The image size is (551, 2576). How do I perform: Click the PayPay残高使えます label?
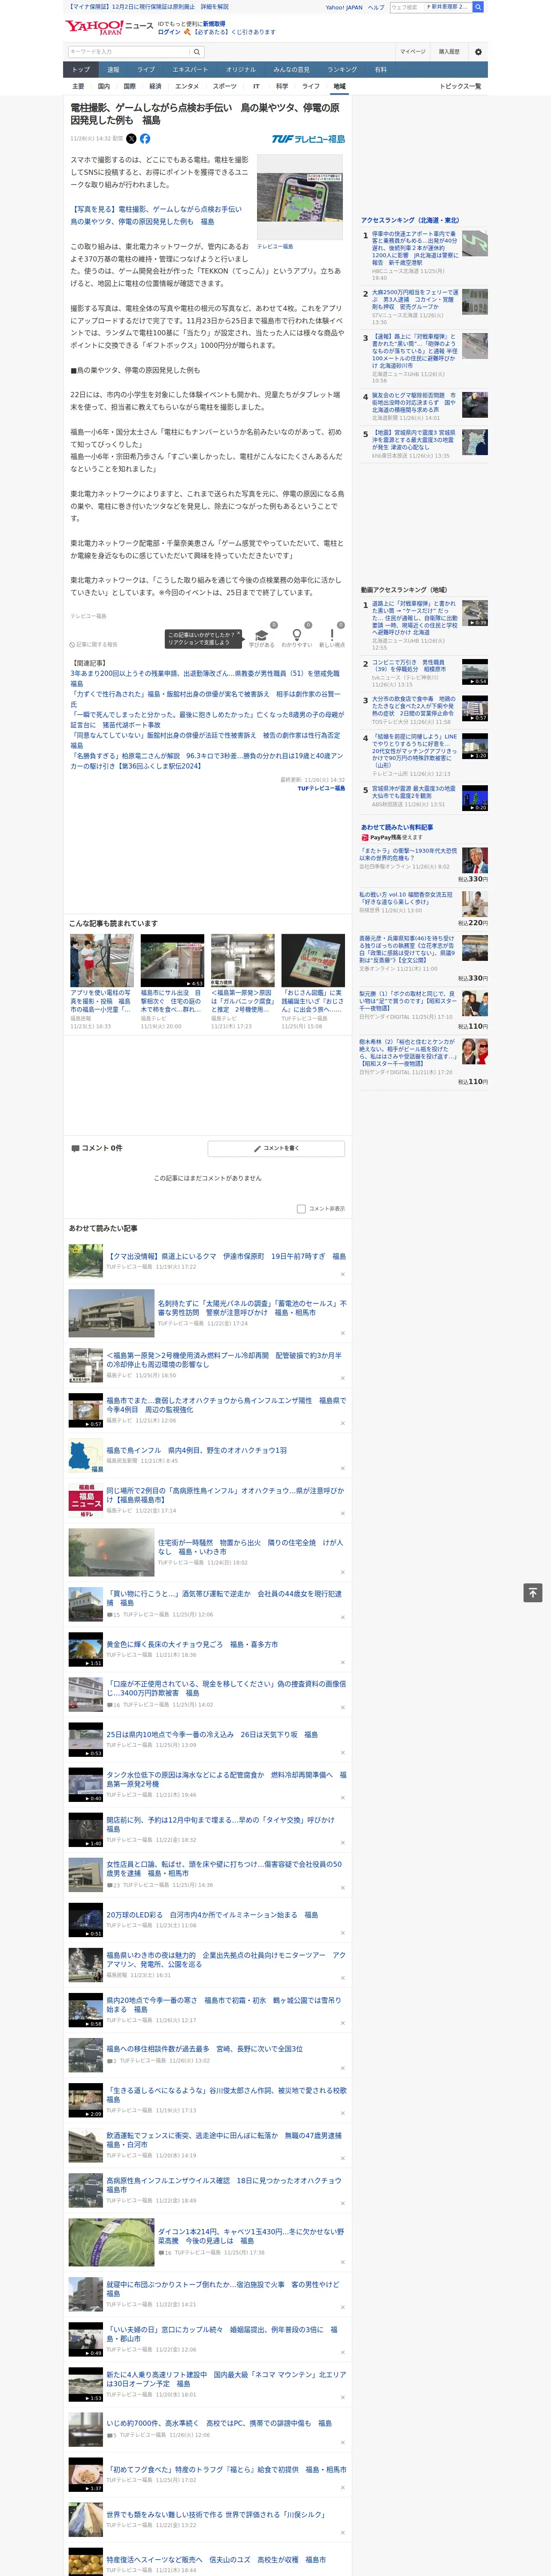(x=391, y=838)
